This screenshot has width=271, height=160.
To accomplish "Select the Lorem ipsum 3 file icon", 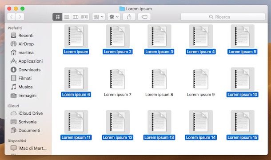I will [x=159, y=36].
